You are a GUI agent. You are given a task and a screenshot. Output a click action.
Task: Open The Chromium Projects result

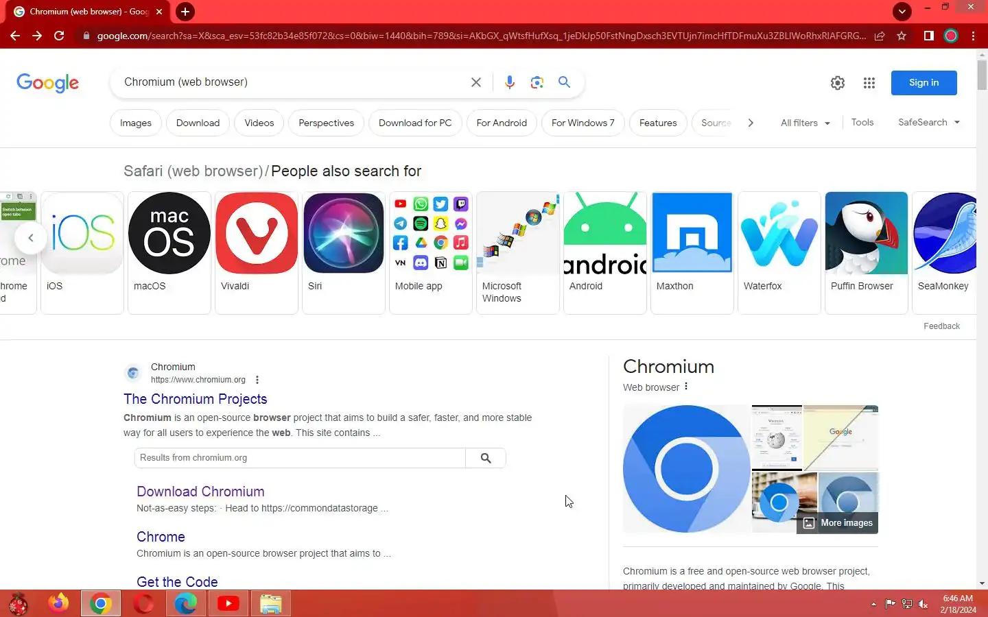coord(196,399)
